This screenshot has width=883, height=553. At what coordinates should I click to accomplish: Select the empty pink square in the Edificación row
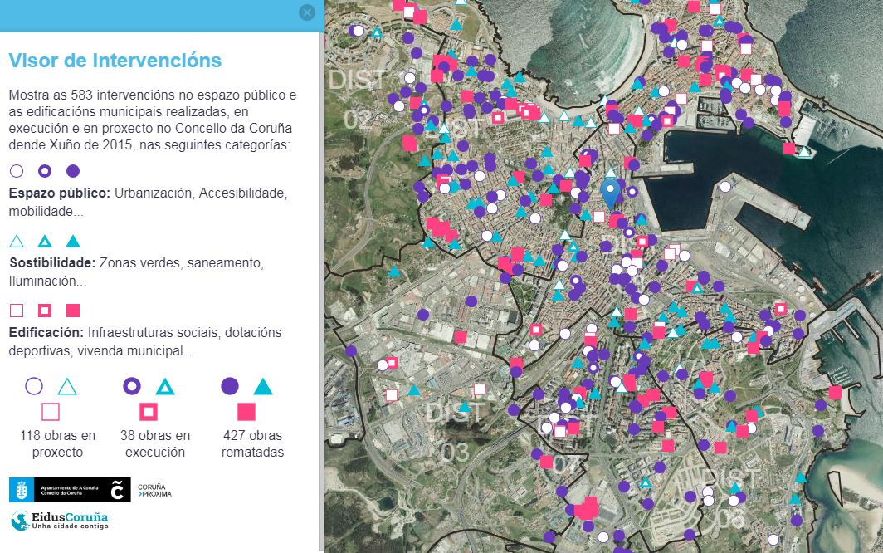pyautogui.click(x=17, y=311)
